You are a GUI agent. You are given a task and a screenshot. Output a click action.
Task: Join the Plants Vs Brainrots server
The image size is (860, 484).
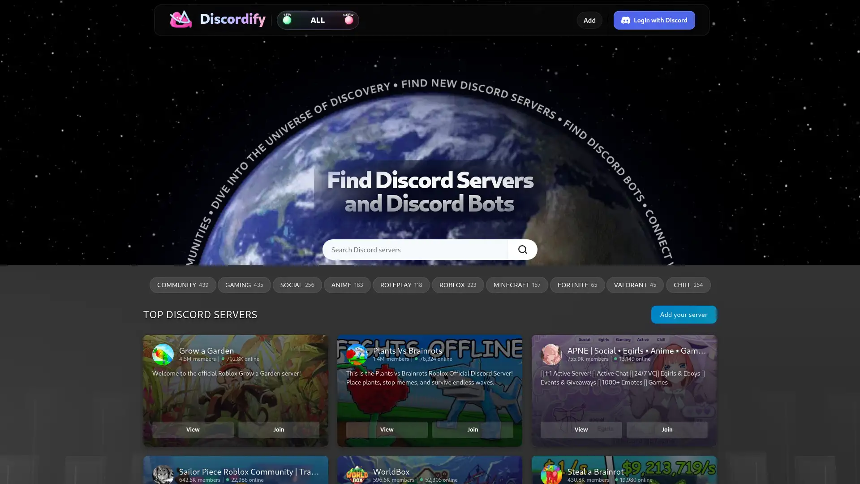473,429
